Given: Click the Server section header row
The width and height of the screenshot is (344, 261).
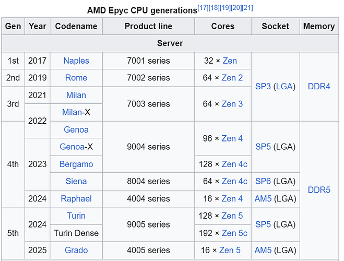Looking at the screenshot, I should coord(170,43).
